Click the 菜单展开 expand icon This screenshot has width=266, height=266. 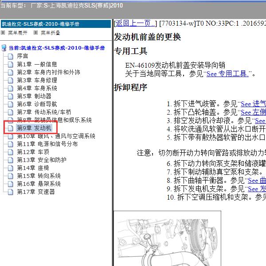(x=3, y=33)
